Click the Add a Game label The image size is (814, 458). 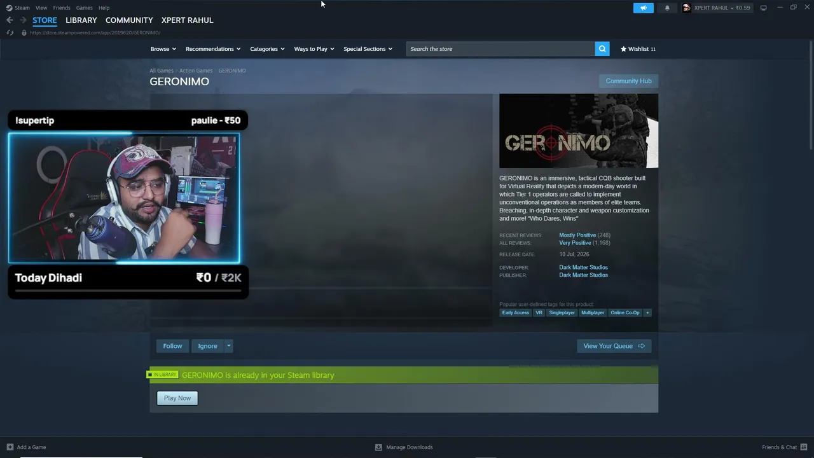pos(31,447)
